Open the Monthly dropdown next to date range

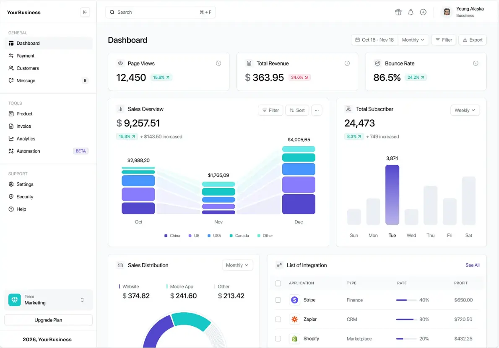tap(413, 39)
